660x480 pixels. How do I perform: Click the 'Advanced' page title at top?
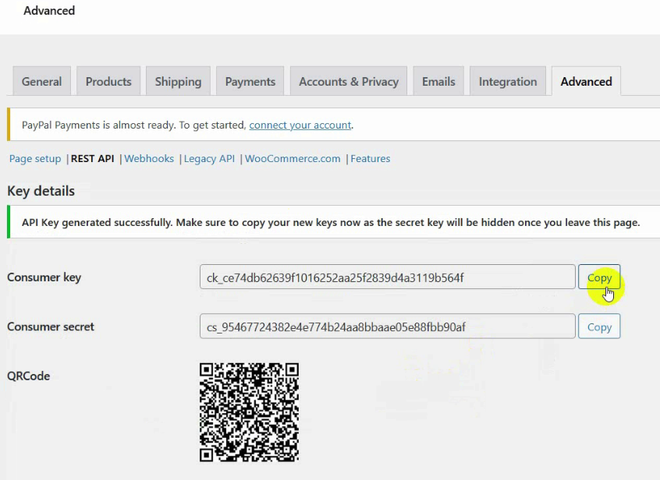tap(49, 10)
